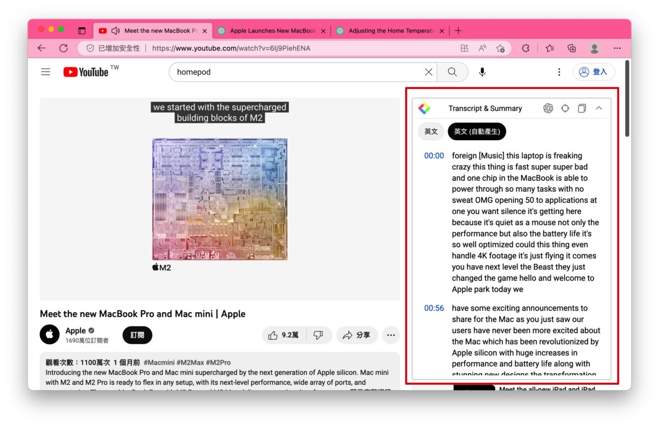Click the 分享 share button
This screenshot has height=427, width=659.
point(356,335)
